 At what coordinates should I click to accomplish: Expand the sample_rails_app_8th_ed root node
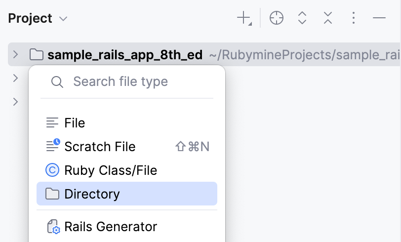(15, 54)
